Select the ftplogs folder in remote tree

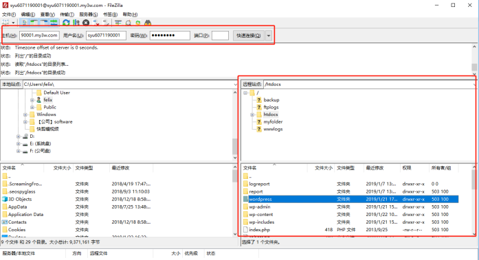tap(271, 107)
